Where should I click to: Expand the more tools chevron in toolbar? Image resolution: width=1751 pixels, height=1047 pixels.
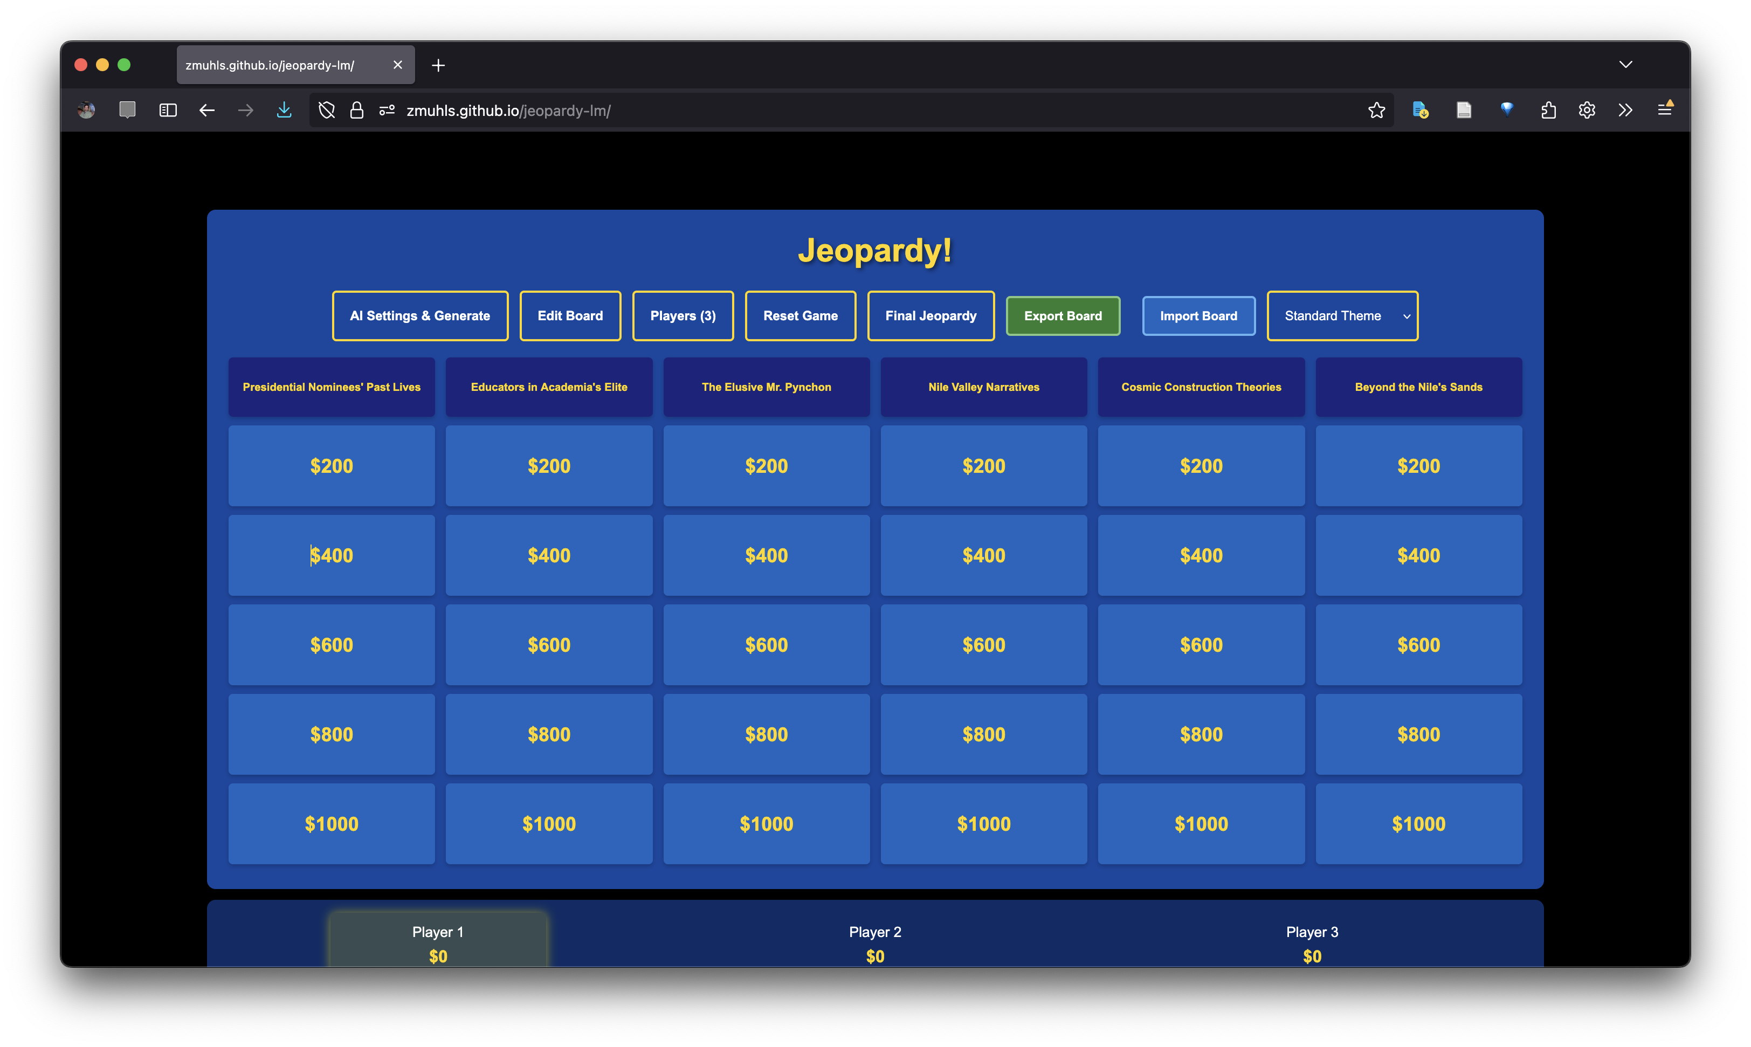[1625, 109]
